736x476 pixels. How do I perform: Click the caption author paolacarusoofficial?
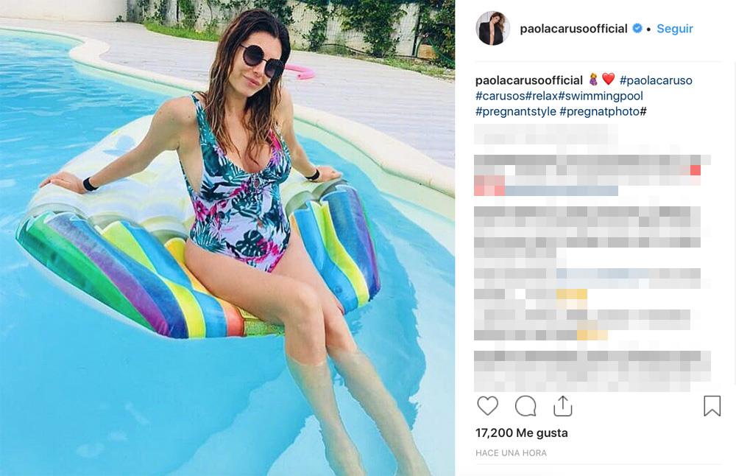(529, 80)
